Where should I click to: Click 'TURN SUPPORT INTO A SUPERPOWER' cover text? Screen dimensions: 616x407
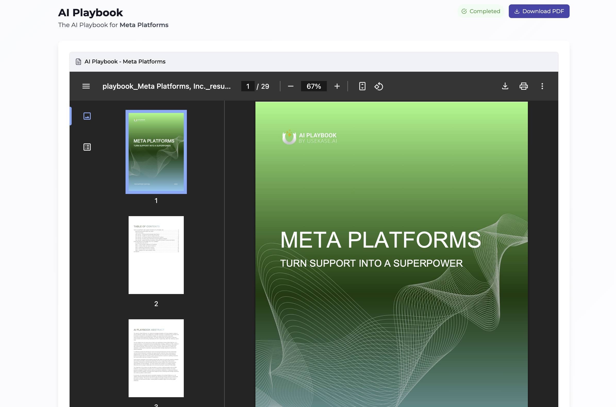coord(371,263)
